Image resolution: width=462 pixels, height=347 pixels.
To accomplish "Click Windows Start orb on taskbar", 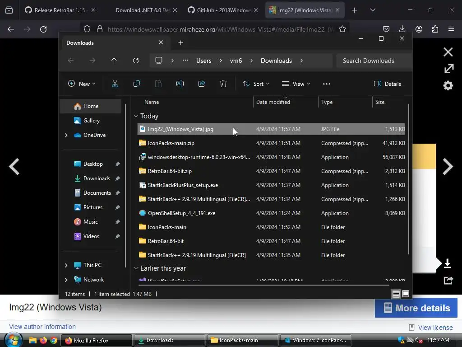I will (14, 340).
